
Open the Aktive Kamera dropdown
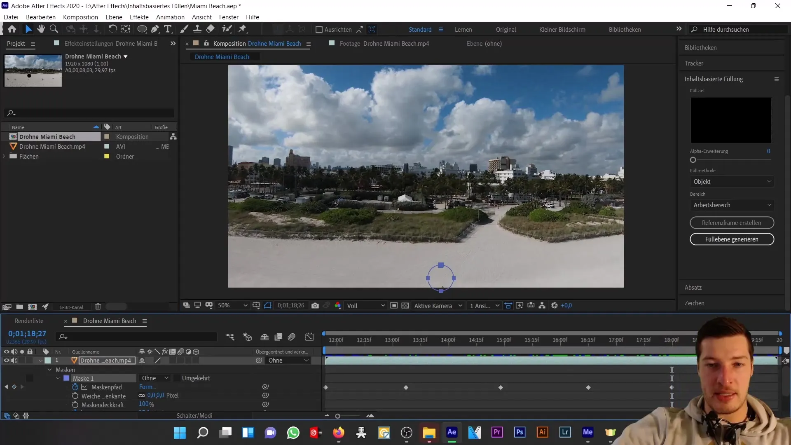point(438,306)
